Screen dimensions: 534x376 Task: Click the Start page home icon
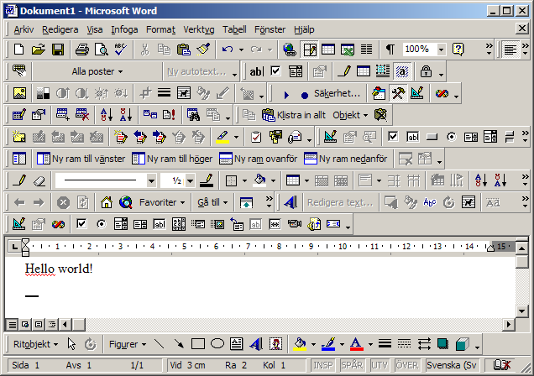click(x=107, y=202)
